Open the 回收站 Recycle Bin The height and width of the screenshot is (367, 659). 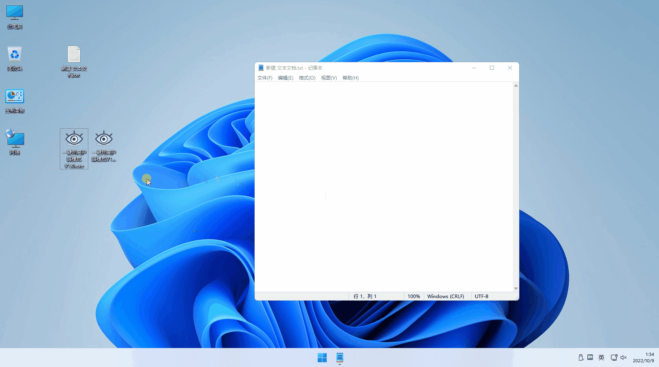(x=14, y=58)
